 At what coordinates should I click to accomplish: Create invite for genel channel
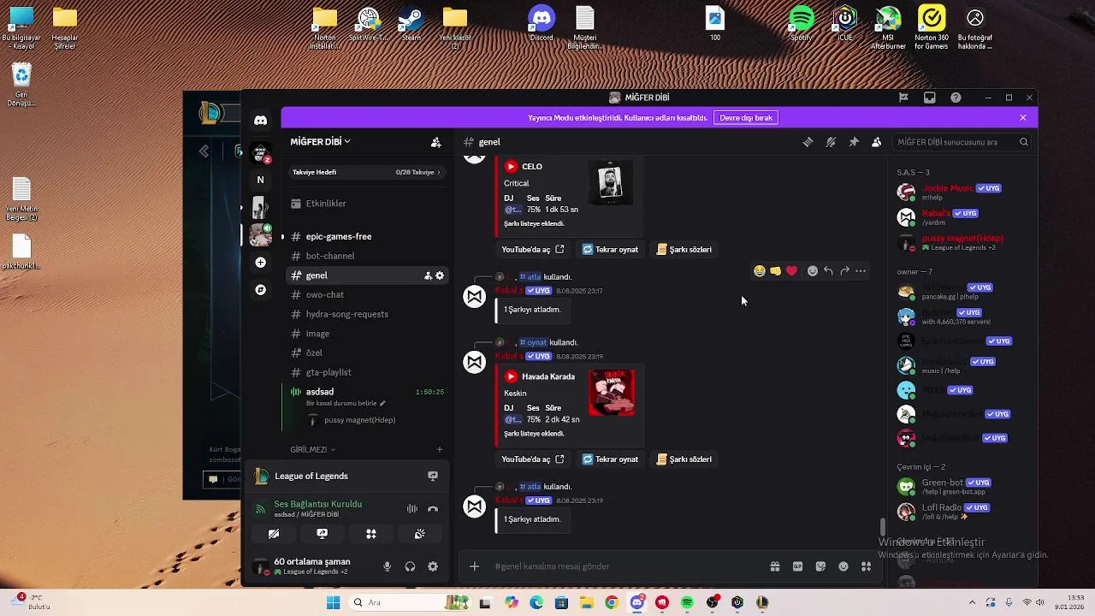(428, 275)
